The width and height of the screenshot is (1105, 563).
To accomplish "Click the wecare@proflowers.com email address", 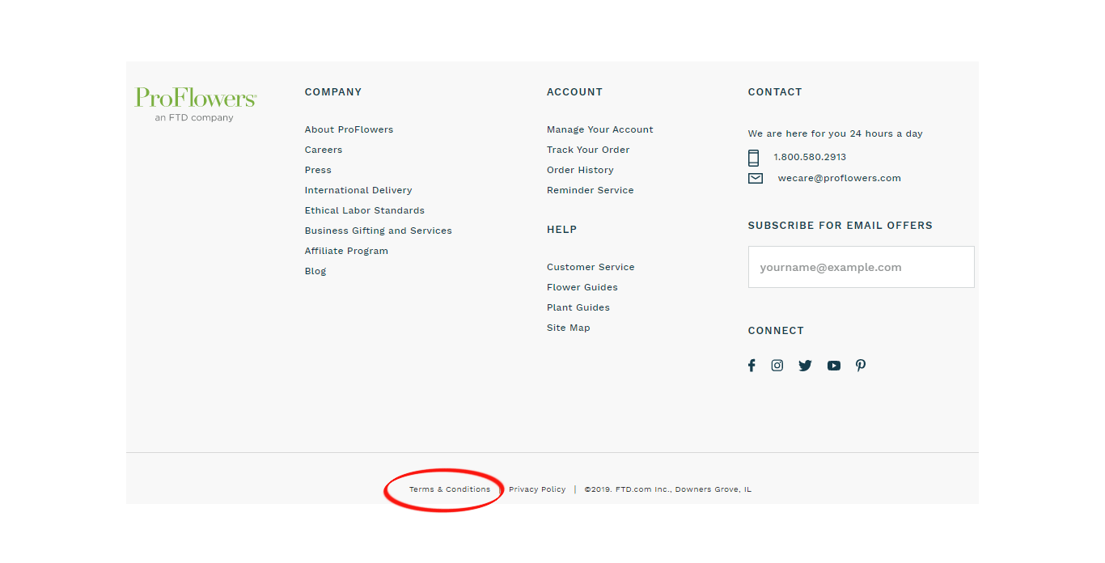I will (x=839, y=178).
